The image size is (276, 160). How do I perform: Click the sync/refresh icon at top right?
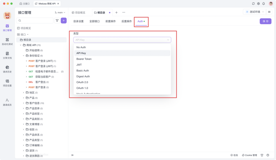[253, 4]
